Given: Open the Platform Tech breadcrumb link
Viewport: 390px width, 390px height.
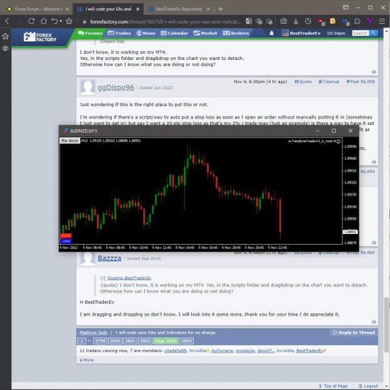Looking at the screenshot, I should point(93,333).
